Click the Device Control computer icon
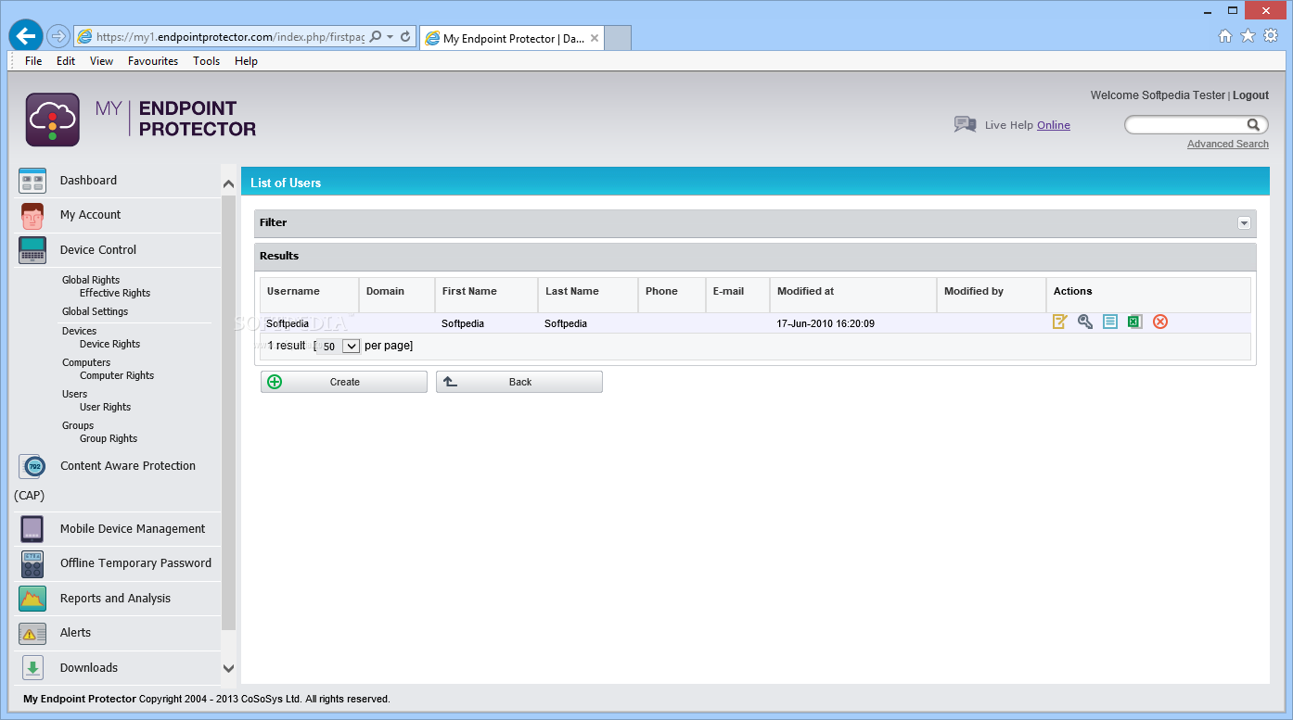 tap(32, 250)
